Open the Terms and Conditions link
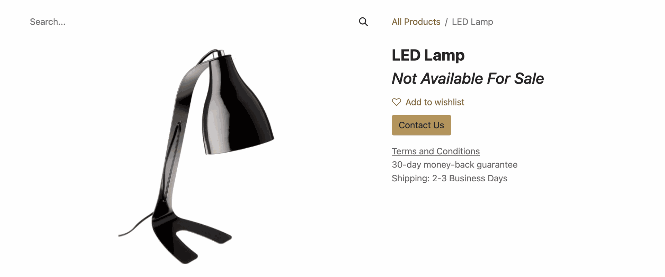The height and width of the screenshot is (277, 665). (435, 151)
